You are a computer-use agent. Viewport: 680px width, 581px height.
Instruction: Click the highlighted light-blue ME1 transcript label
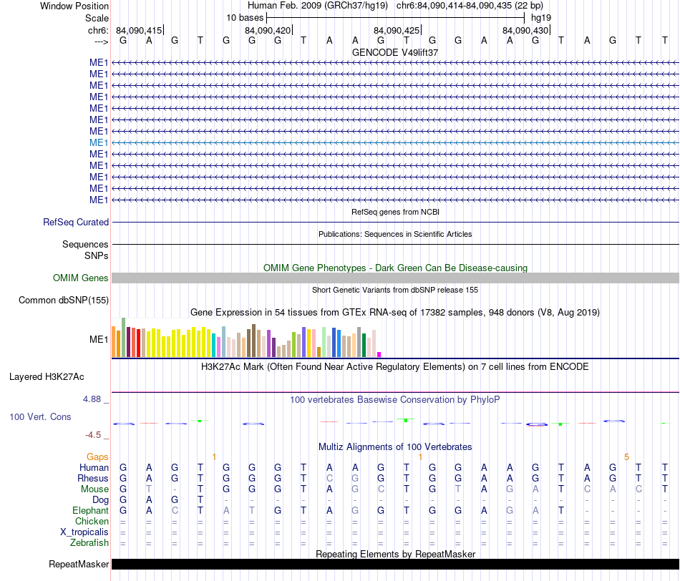[x=99, y=142]
